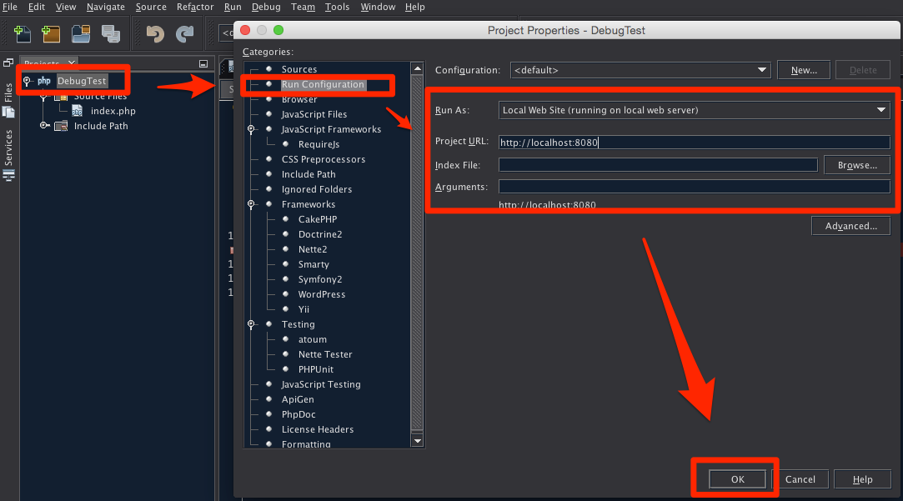Click the New File toolbar icon
This screenshot has height=501, width=903.
(22, 34)
